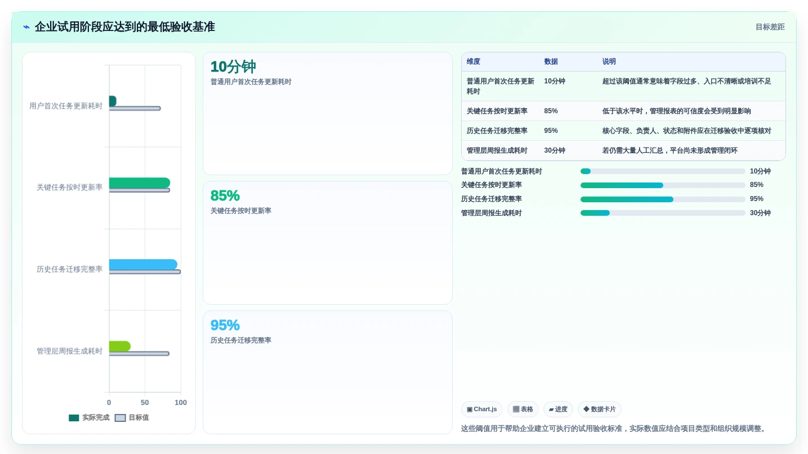808x454 pixels.
Task: Click the chart axis label 用户首次任务更新耗时
Action: (66, 106)
